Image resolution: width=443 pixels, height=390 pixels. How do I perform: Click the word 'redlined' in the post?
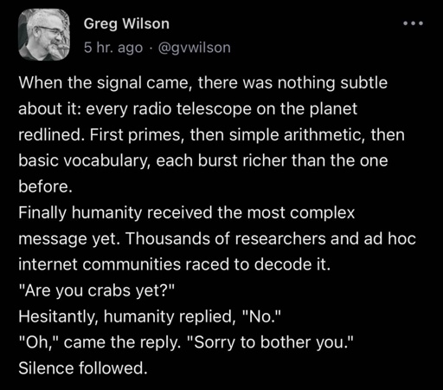[x=49, y=134]
